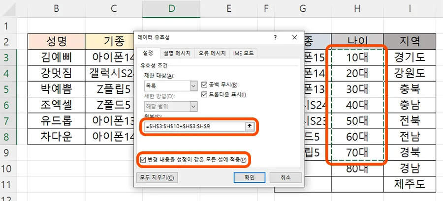Click cell containing 유드롭
This screenshot has width=443, height=201.
point(57,121)
